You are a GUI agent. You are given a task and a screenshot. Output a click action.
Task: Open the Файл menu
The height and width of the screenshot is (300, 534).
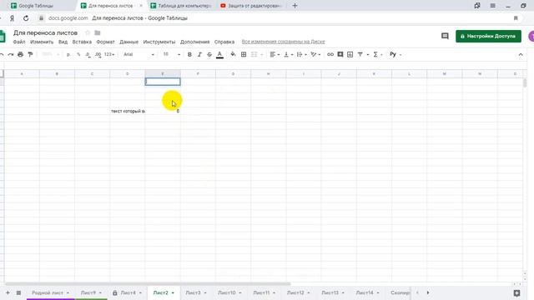click(19, 42)
